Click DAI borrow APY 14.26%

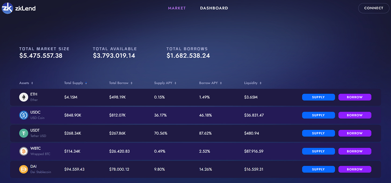(x=205, y=169)
